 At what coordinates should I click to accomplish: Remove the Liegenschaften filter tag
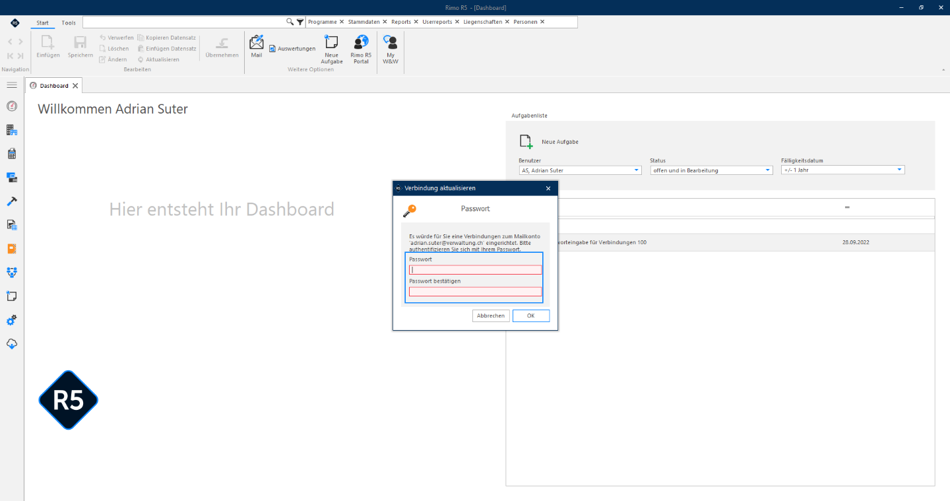507,22
